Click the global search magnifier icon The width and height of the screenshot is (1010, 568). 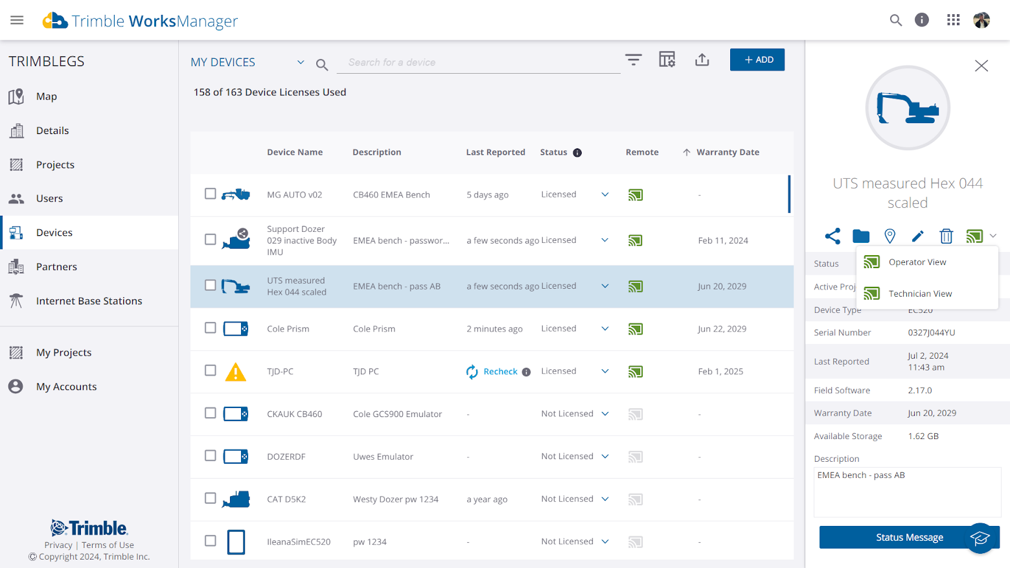click(895, 20)
